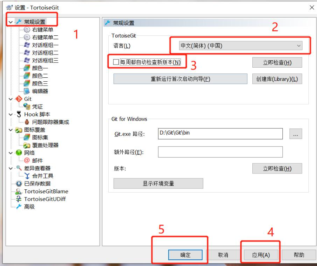Viewport: 317px width, 266px height.
Task: Click the 颜色三 palette icon
Action: pos(27,83)
